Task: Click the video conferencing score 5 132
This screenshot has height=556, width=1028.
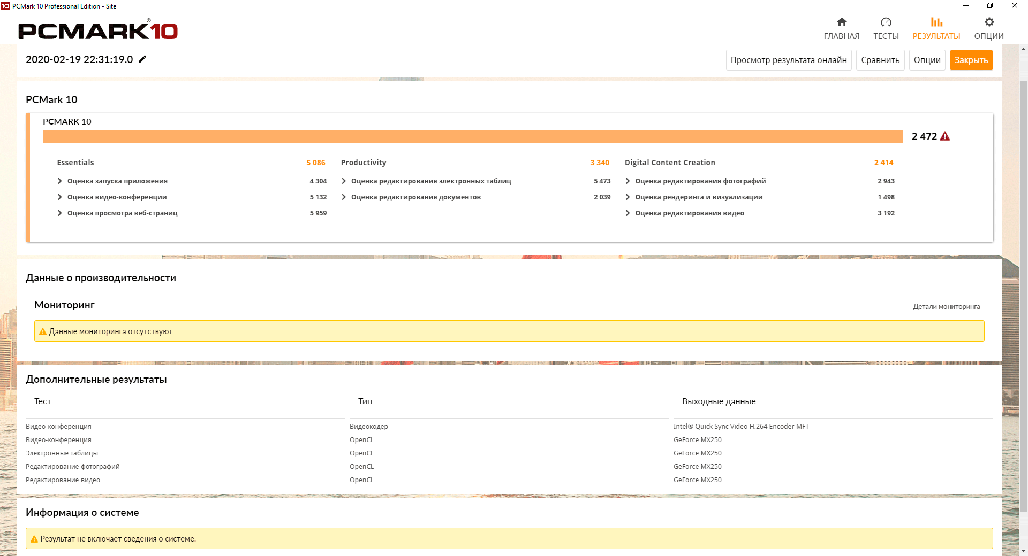Action: pyautogui.click(x=318, y=197)
